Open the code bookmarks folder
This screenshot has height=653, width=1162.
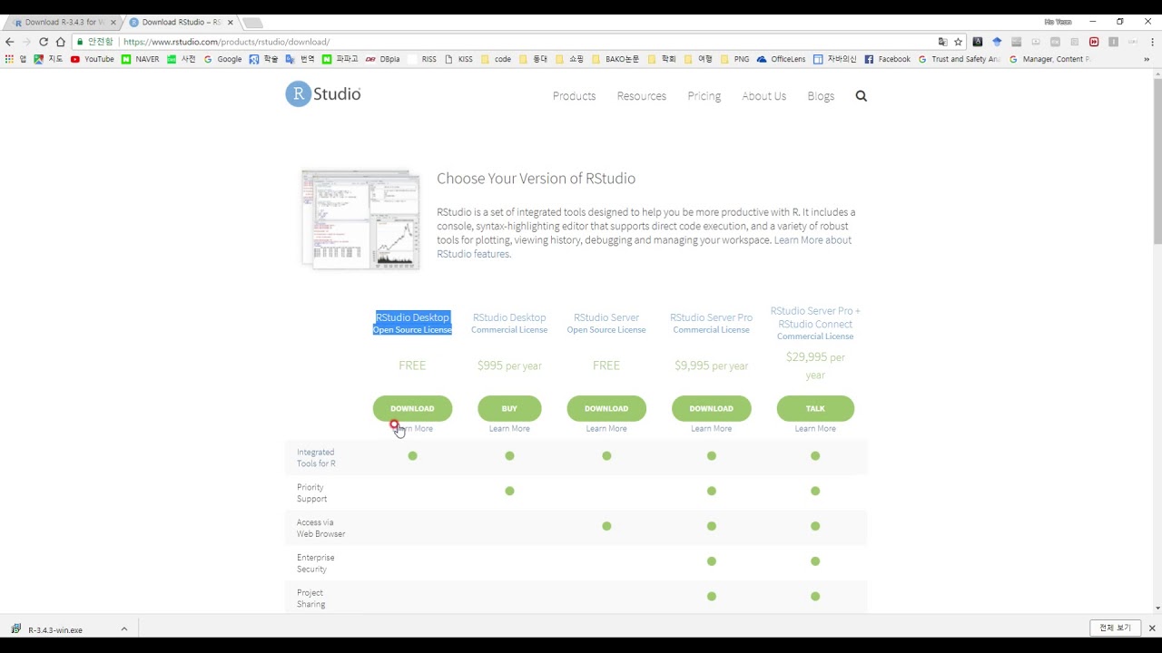(496, 59)
